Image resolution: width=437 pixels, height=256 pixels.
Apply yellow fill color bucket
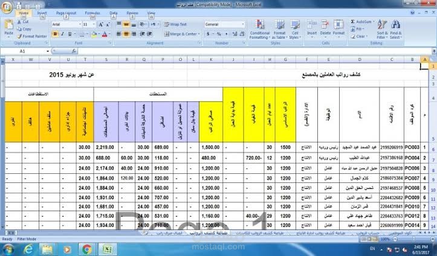94,34
